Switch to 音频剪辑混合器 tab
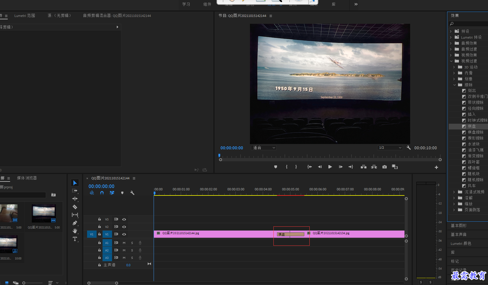The height and width of the screenshot is (285, 488). tap(117, 15)
